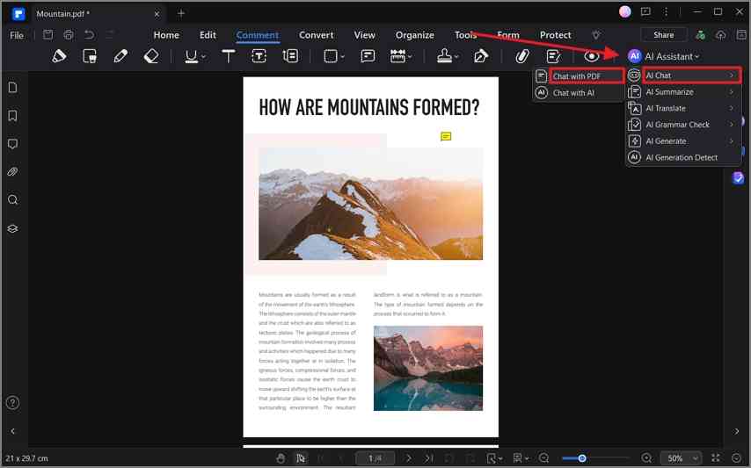Select the Signature pen tool

[480, 56]
